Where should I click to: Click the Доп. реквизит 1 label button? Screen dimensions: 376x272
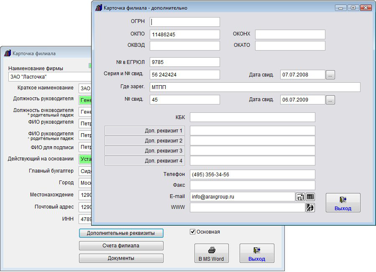[x=145, y=131]
